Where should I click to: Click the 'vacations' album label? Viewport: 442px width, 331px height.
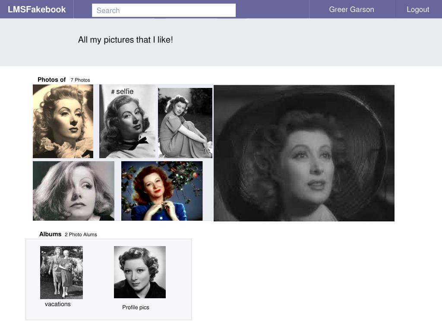58,304
